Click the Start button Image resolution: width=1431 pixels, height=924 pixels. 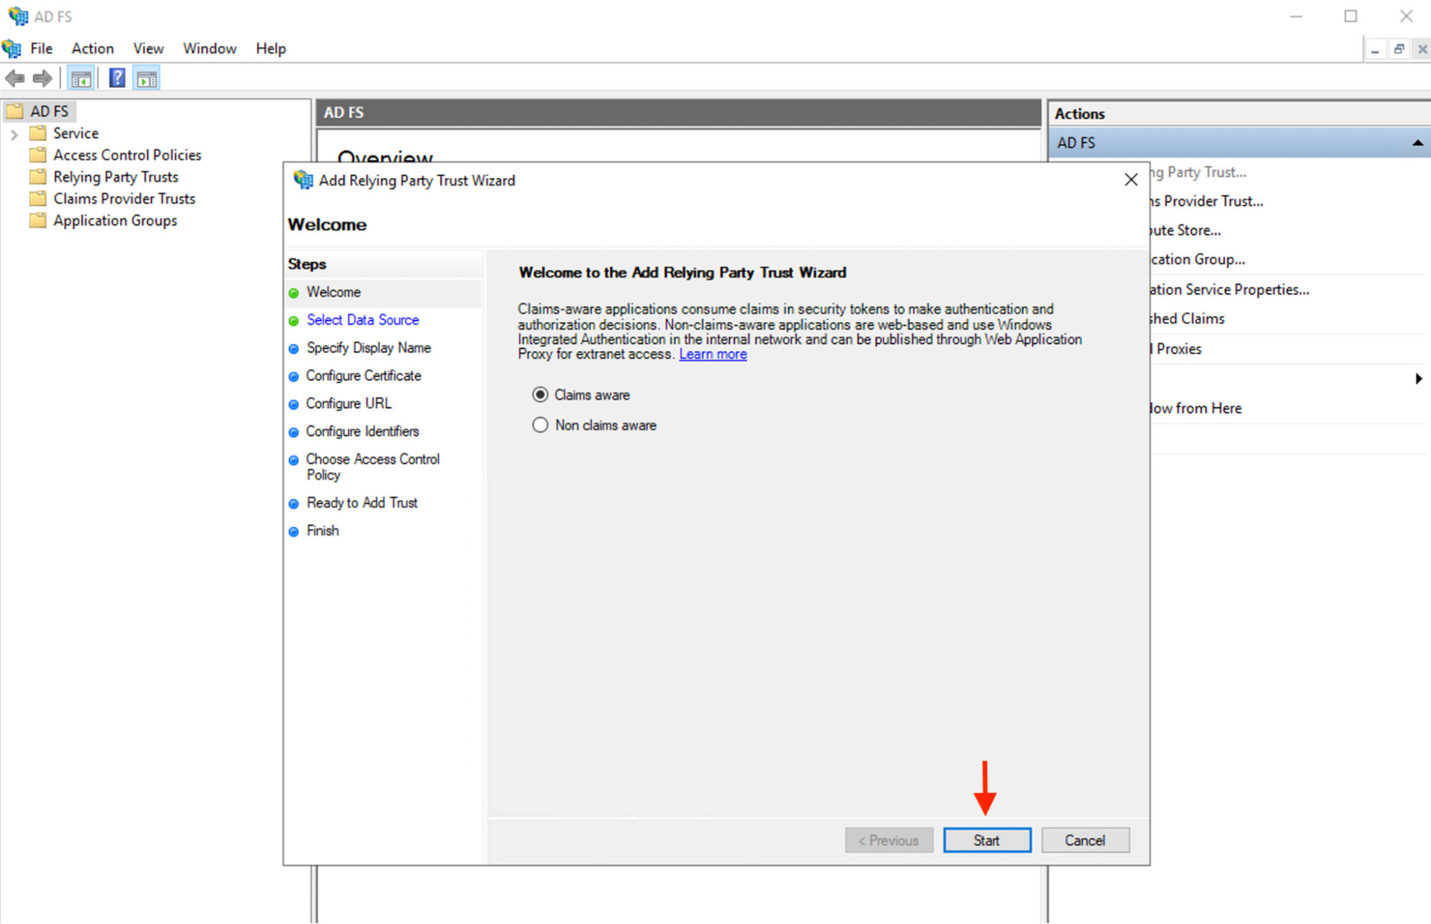tap(986, 840)
